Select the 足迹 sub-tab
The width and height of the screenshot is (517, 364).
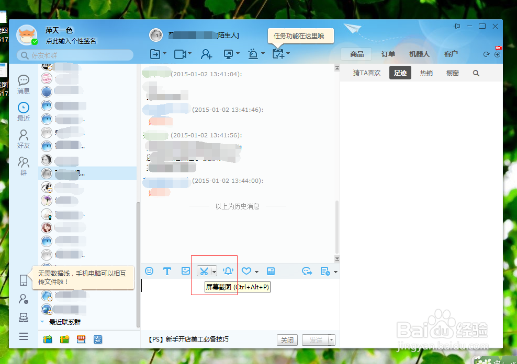(x=400, y=73)
